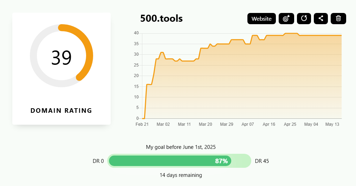Open the share icon button
Viewport: 356px width, 186px height.
[x=321, y=19]
